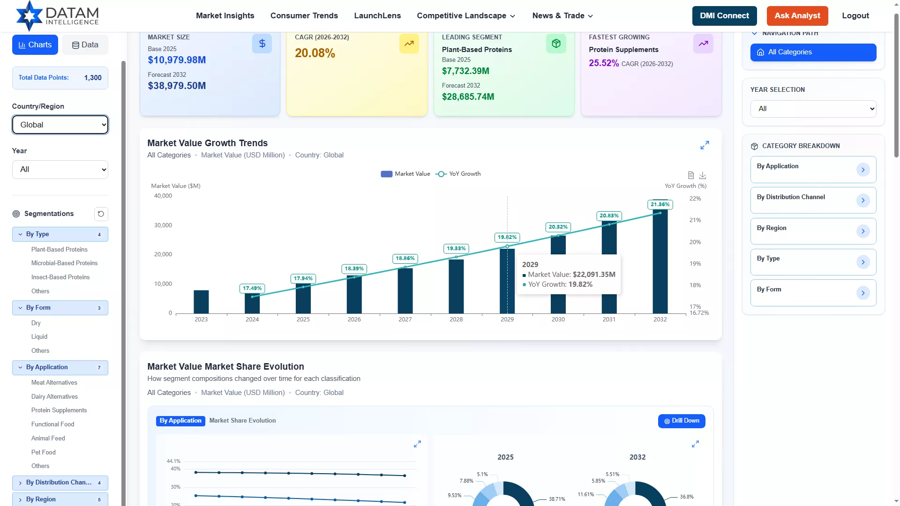This screenshot has width=900, height=506.
Task: Collapse the By Application segmentation group
Action: tap(60, 367)
